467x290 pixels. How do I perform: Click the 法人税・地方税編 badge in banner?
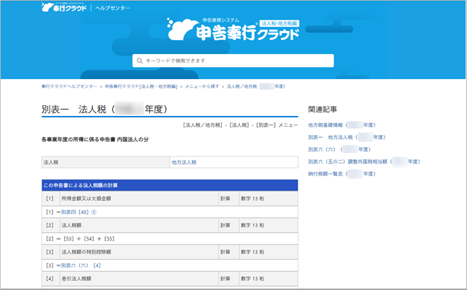point(279,23)
